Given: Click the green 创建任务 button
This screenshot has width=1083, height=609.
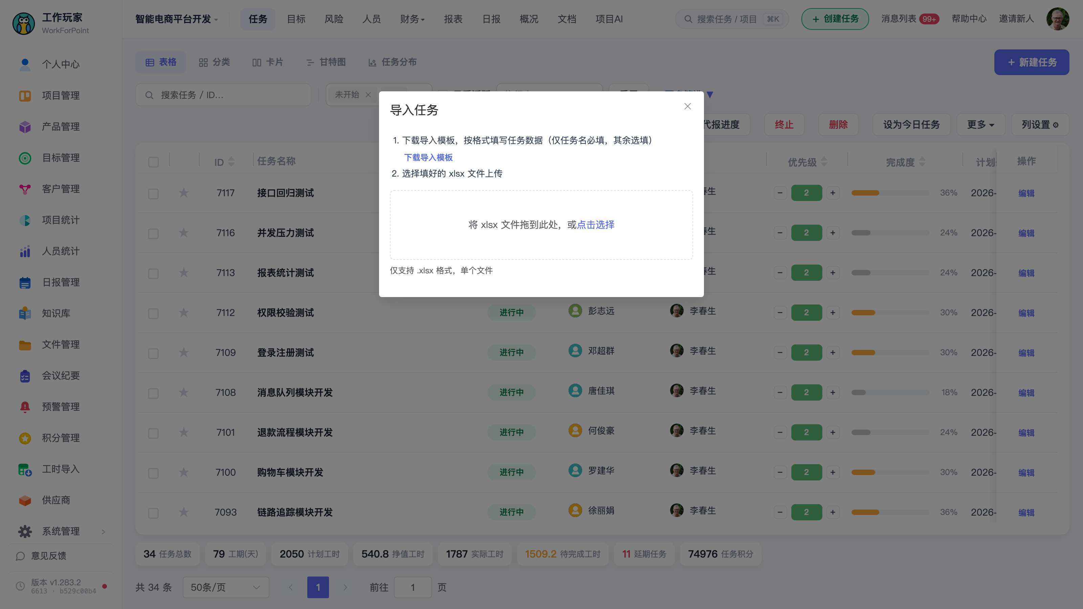Looking at the screenshot, I should point(835,19).
